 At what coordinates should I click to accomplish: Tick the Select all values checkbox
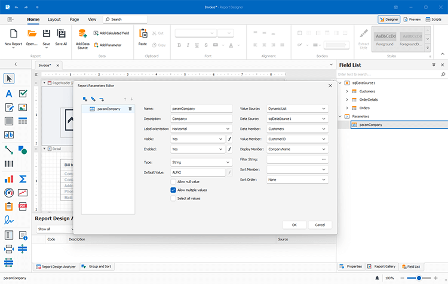click(x=173, y=198)
